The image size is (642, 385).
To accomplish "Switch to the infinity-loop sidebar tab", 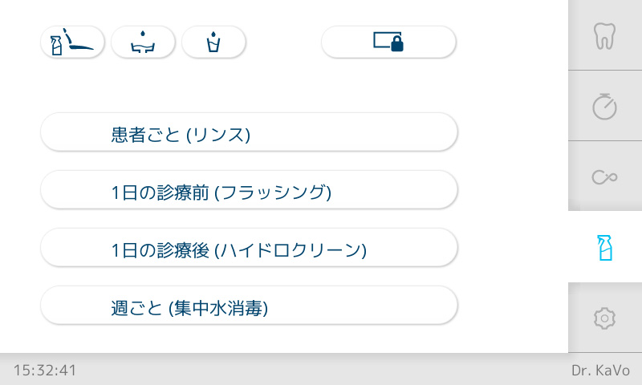I will [604, 176].
